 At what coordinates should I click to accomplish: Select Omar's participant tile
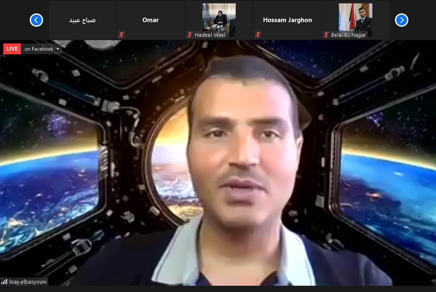150,20
